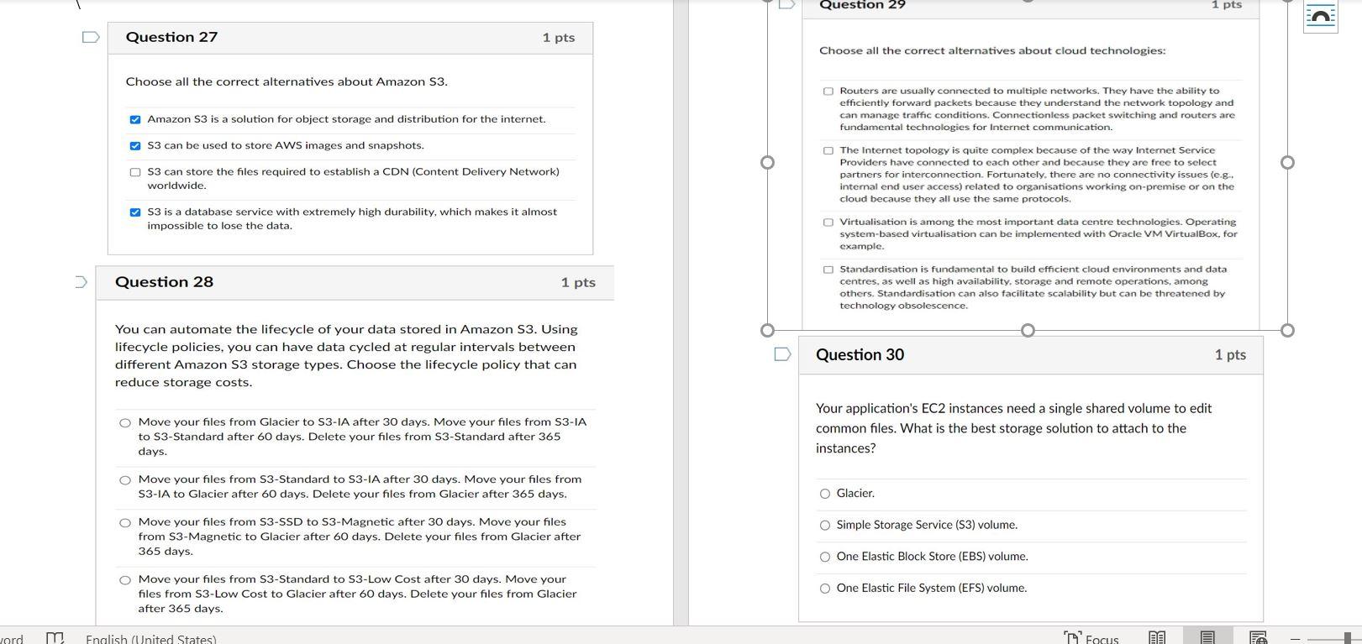Click the 'You can automate the lifecycle' question text

coord(347,356)
